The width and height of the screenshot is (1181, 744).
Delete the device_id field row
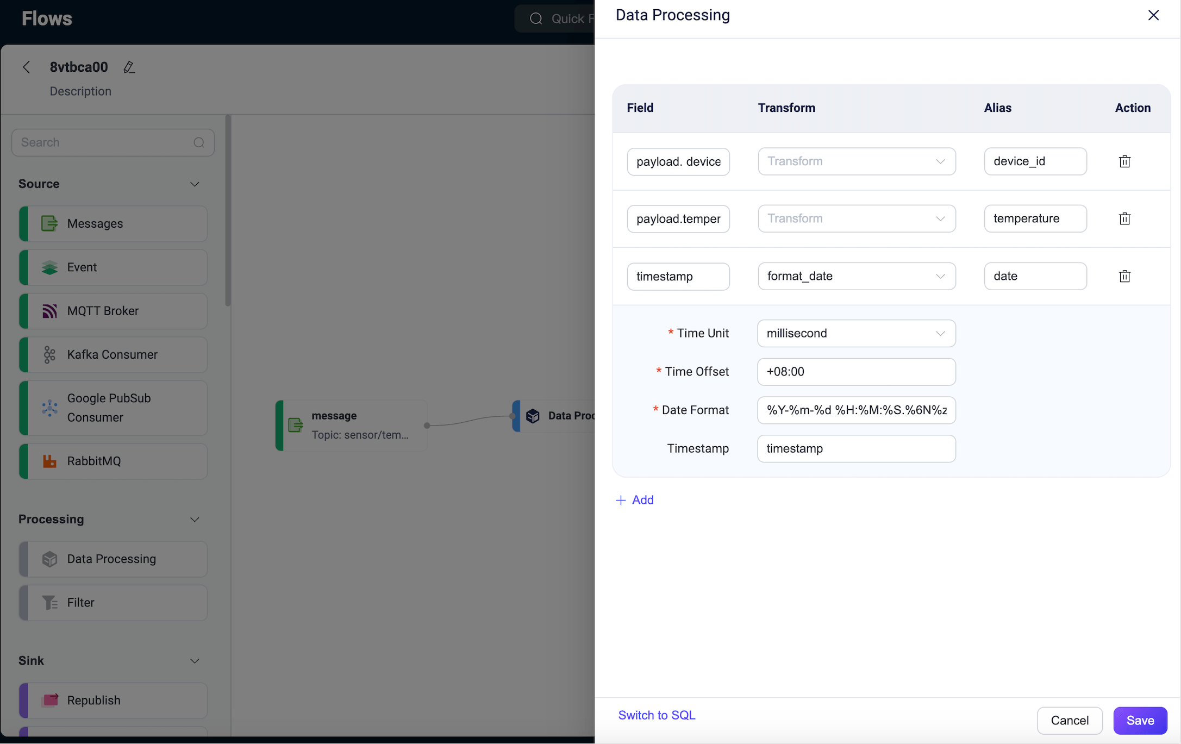pos(1124,161)
